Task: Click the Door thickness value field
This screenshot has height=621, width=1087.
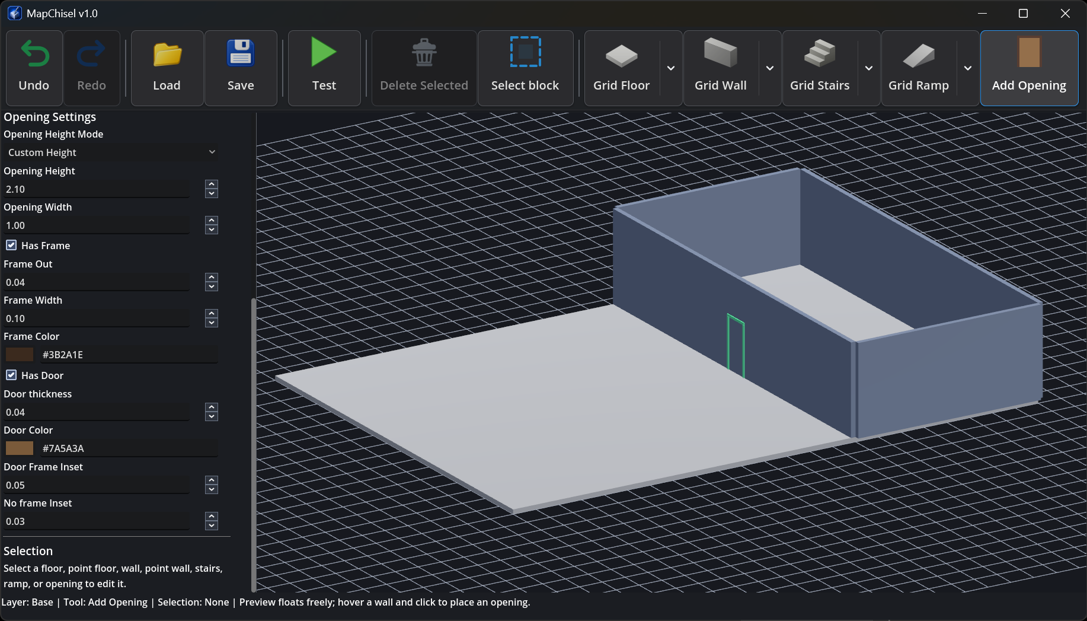Action: tap(97, 412)
